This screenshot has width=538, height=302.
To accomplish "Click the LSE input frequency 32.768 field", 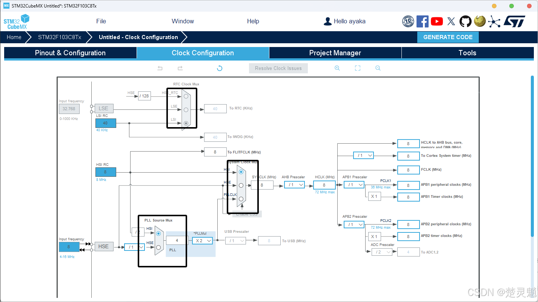I will [x=69, y=109].
